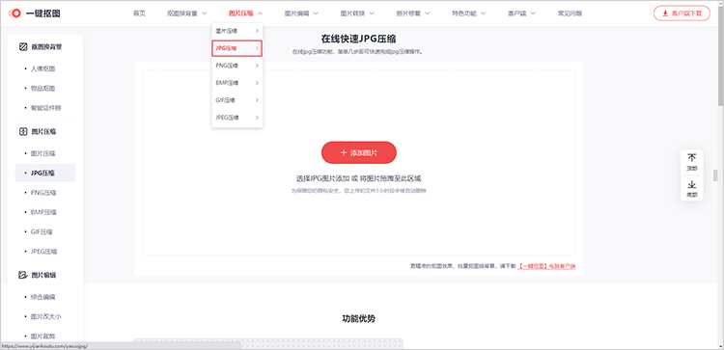Select JPEG压缩 in the dropdown menu
Viewport: 724px width, 350px height.
point(237,118)
